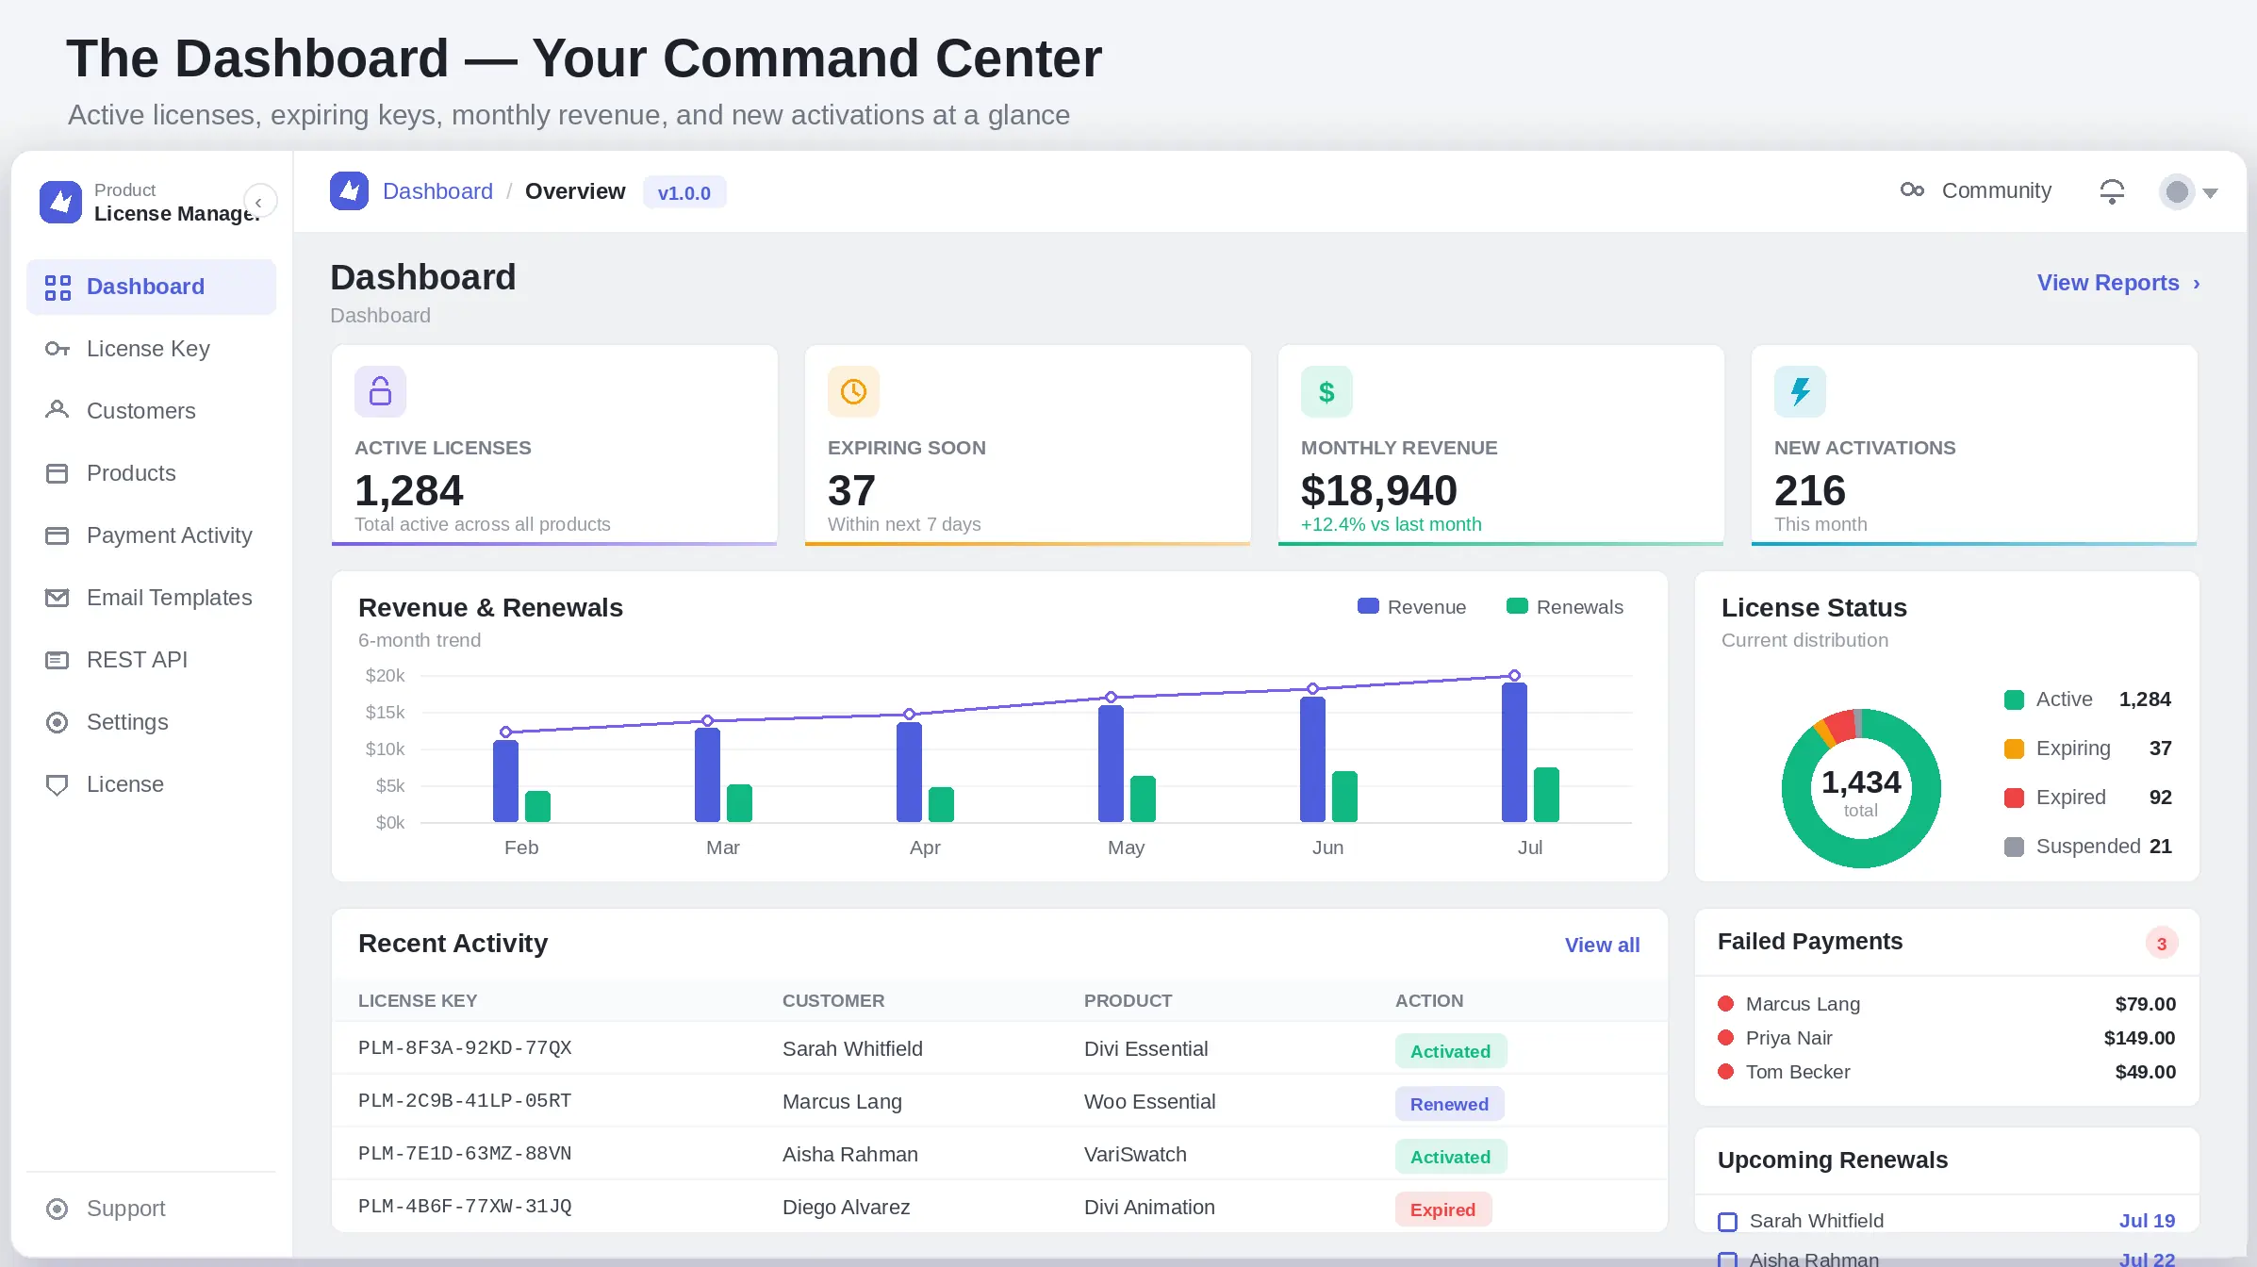Tick the Sarah Whitfield renewal checkbox
Image resolution: width=2257 pixels, height=1267 pixels.
click(1728, 1222)
